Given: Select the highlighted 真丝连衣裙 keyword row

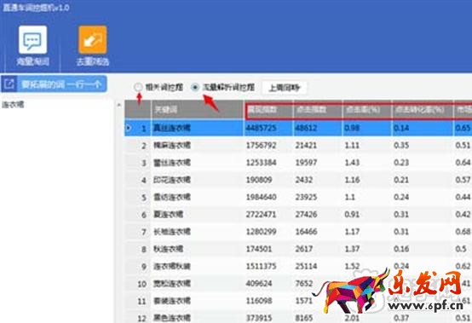Looking at the screenshot, I should [x=298, y=128].
